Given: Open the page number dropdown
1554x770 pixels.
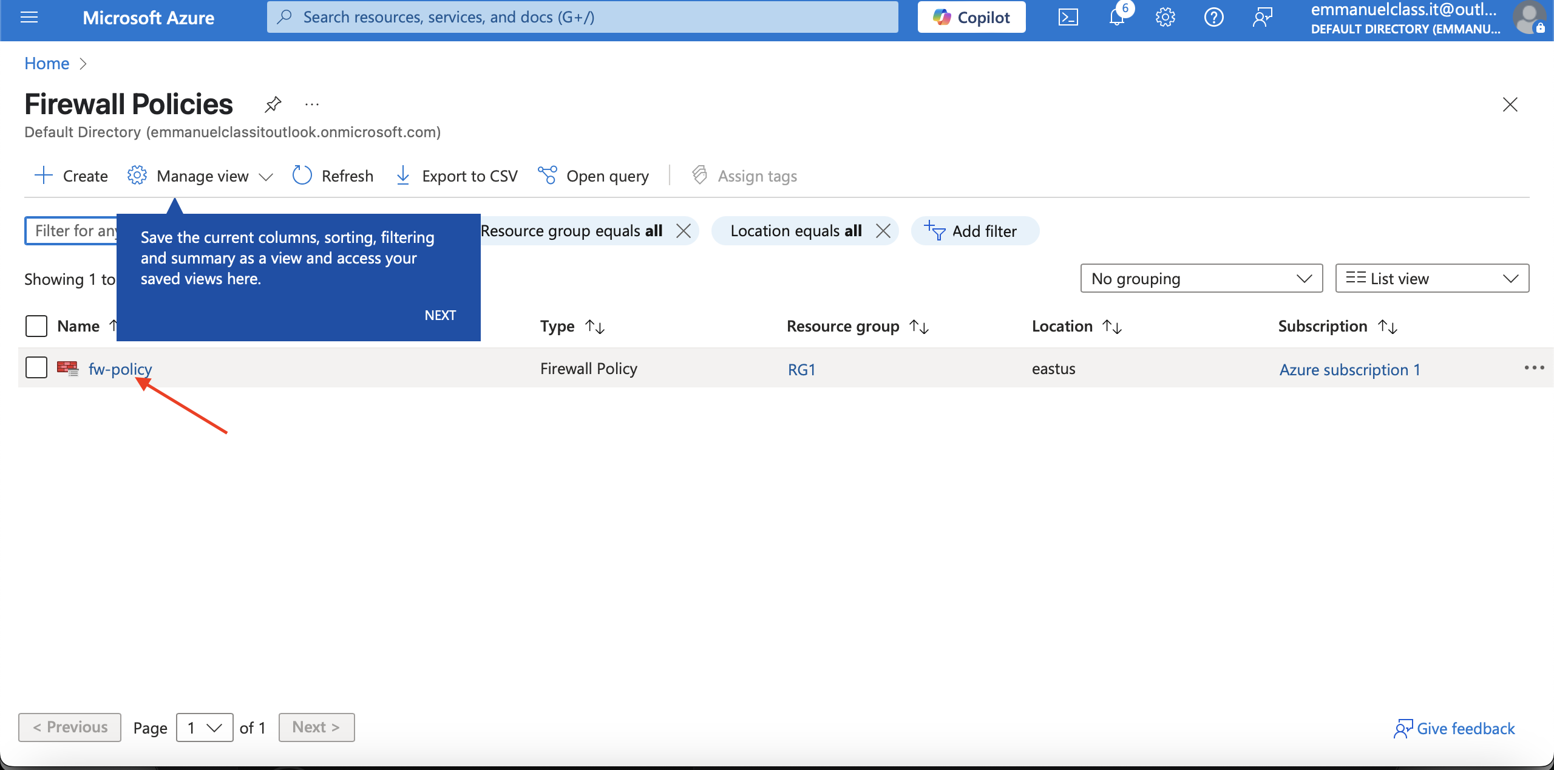Looking at the screenshot, I should tap(205, 727).
